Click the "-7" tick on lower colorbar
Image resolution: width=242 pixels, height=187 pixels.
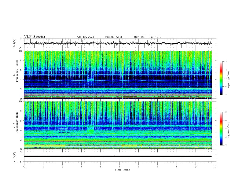[226, 145]
